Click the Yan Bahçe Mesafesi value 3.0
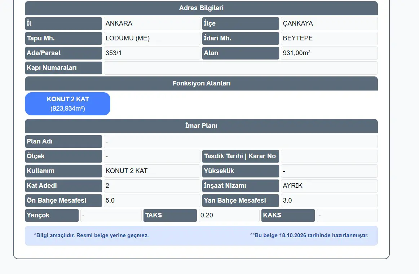Viewport: 419px width, 274px height. (329, 200)
